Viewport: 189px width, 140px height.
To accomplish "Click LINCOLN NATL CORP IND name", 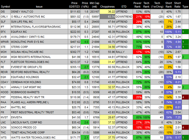I will [x=27, y=122].
